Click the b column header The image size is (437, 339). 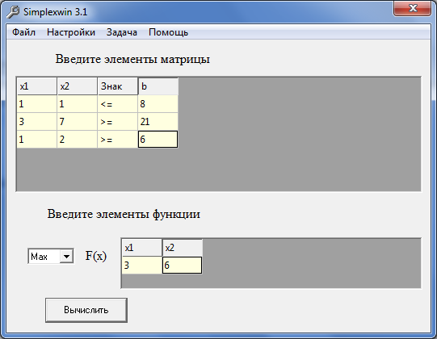[158, 86]
